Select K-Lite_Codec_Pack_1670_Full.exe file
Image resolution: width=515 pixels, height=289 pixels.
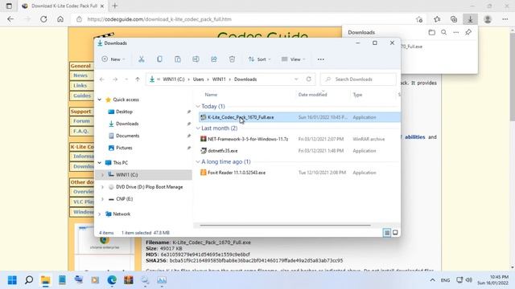click(299, 117)
